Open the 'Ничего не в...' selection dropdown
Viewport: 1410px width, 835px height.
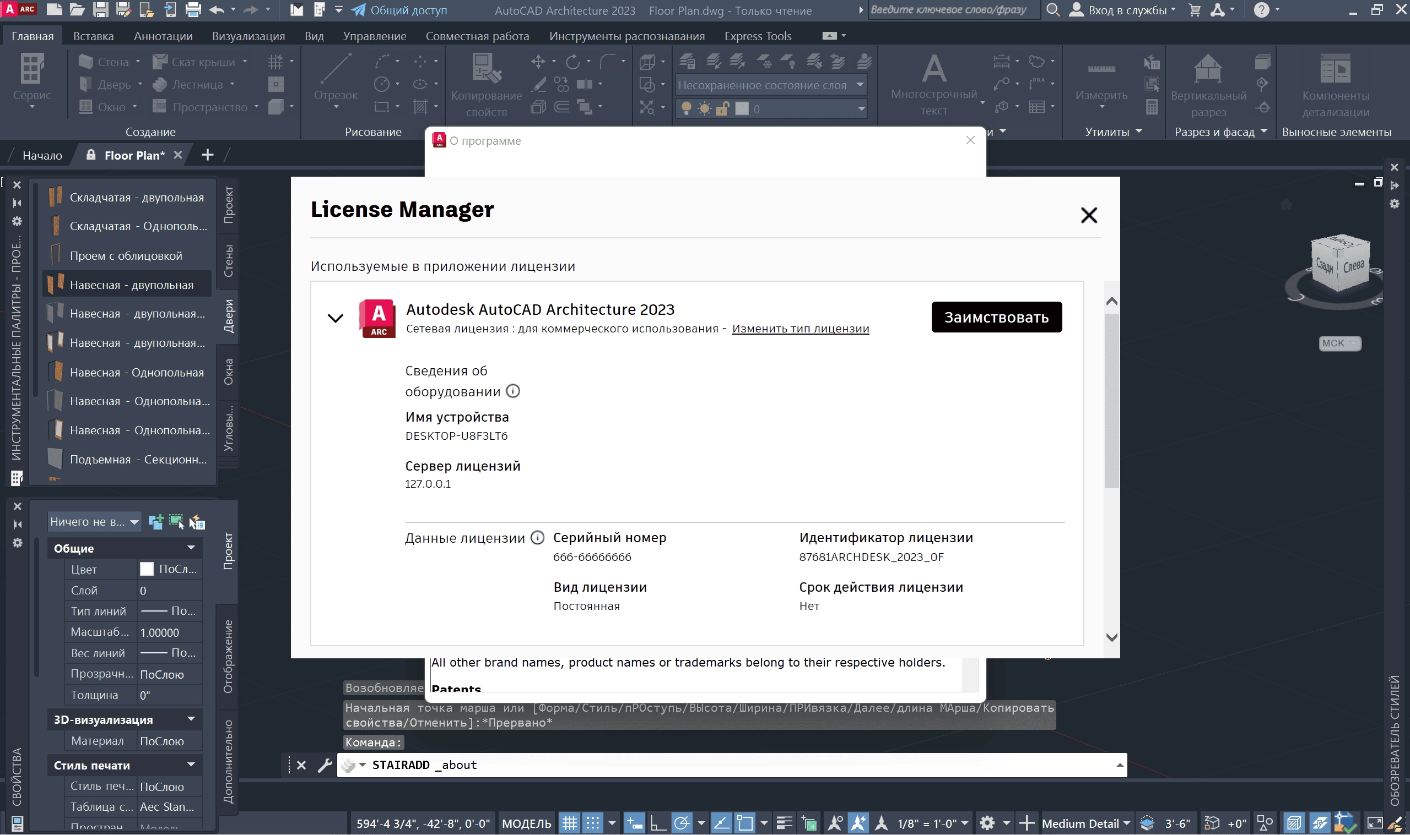point(94,522)
